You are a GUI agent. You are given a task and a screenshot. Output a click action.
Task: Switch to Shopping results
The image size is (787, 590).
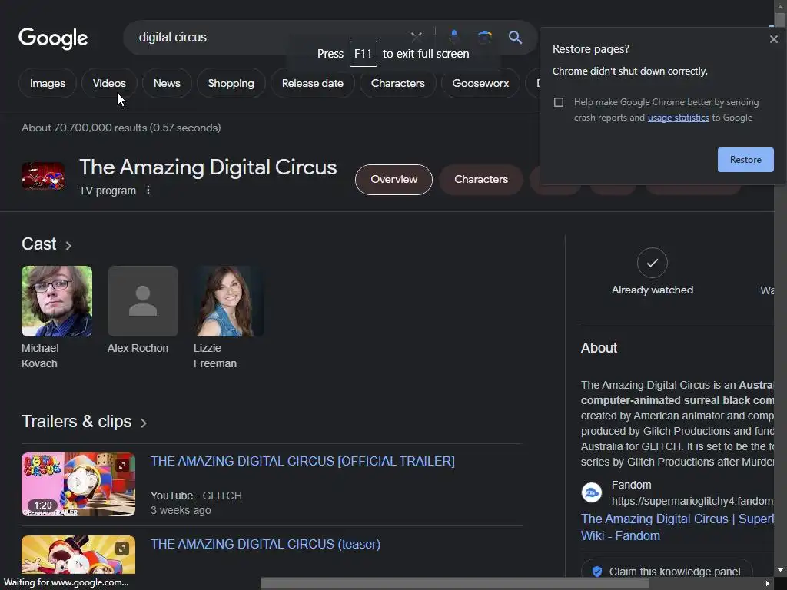pyautogui.click(x=231, y=83)
